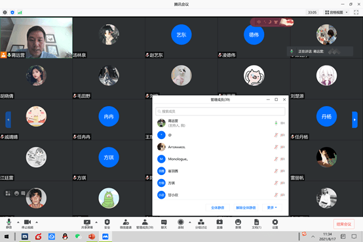Open the 聊天 chat icon in toolbar

point(164,224)
